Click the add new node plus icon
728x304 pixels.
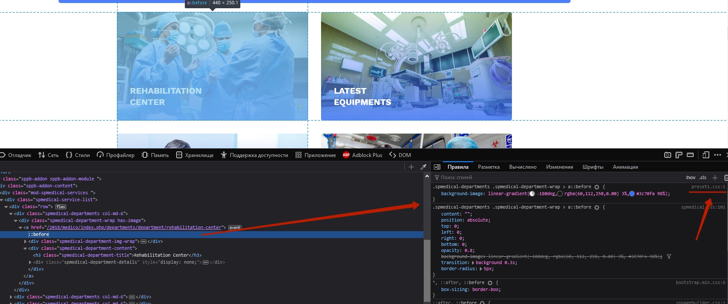pyautogui.click(x=411, y=167)
